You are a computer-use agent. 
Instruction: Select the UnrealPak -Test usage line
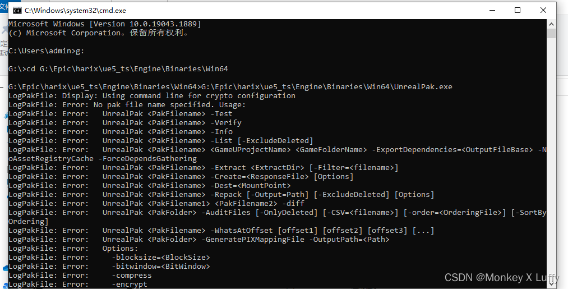[121, 114]
